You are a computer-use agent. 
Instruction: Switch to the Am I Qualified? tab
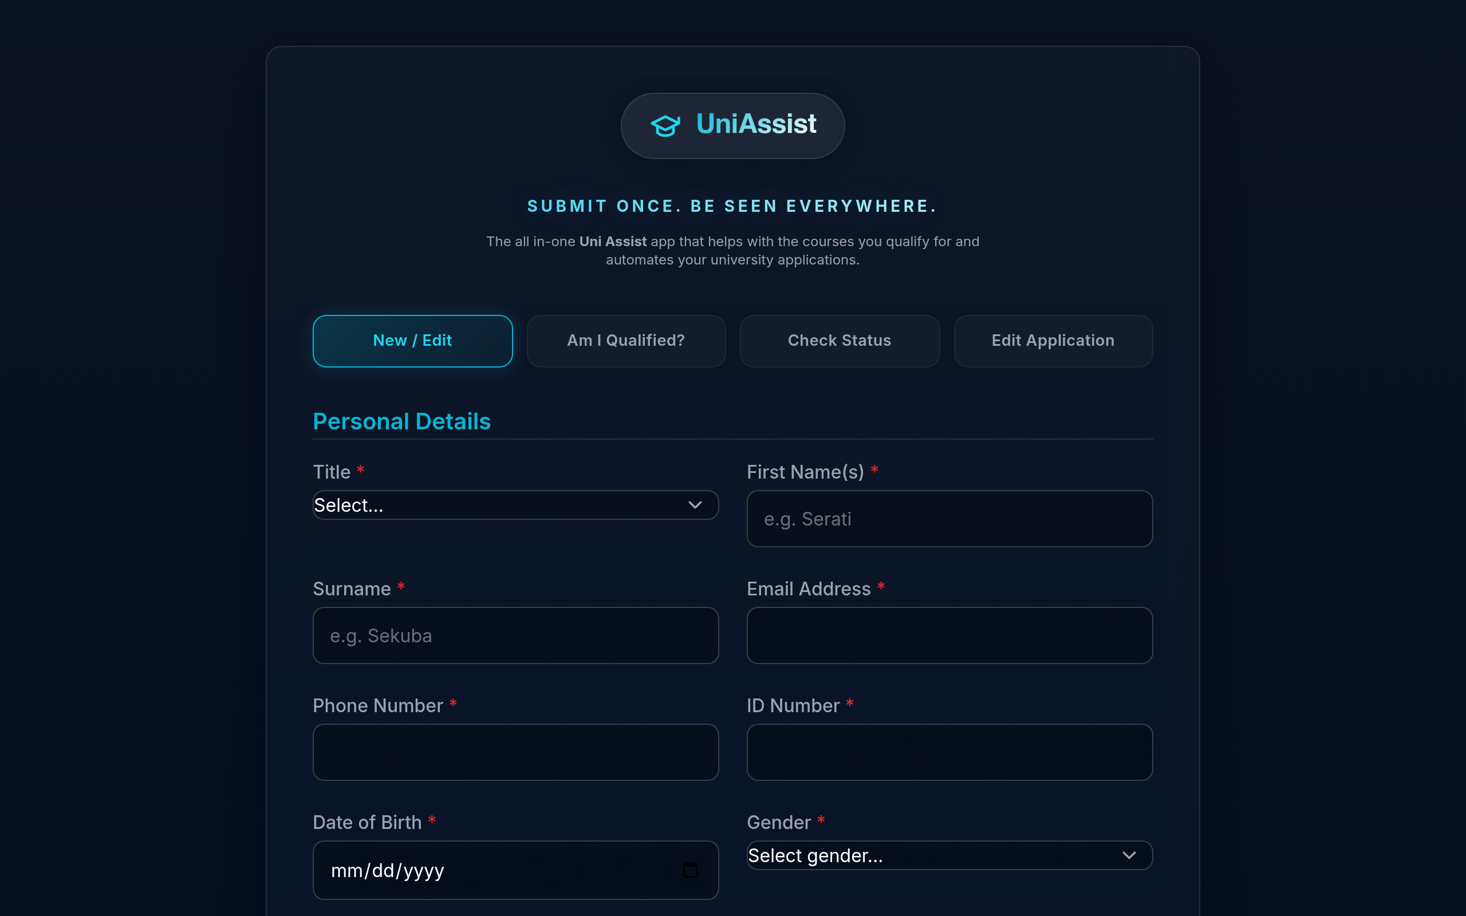point(626,341)
